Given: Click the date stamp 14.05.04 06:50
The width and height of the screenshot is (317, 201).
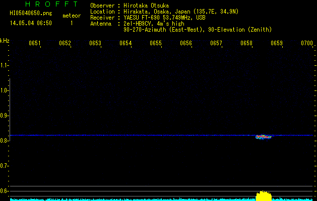Looking at the screenshot, I should click(x=31, y=23).
